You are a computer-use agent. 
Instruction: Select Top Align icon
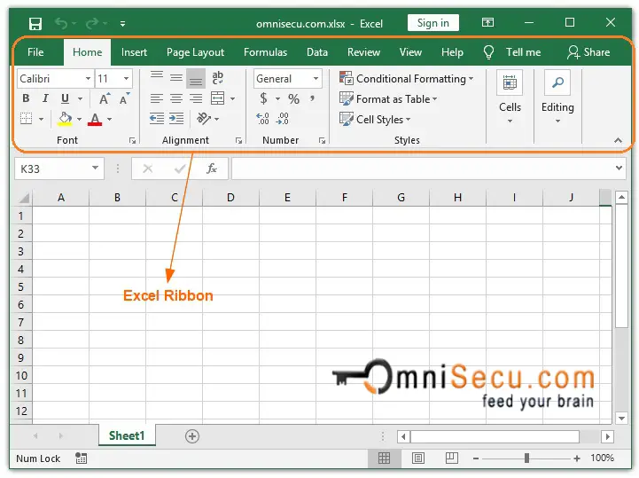tap(157, 77)
